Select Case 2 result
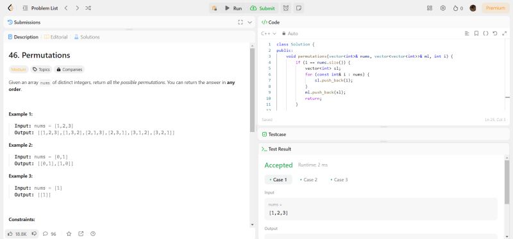The height and width of the screenshot is (239, 513). click(x=308, y=179)
